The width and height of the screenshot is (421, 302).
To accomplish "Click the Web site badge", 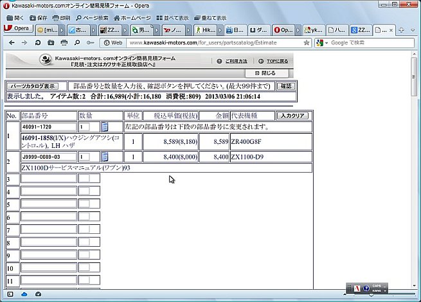I will (113, 42).
